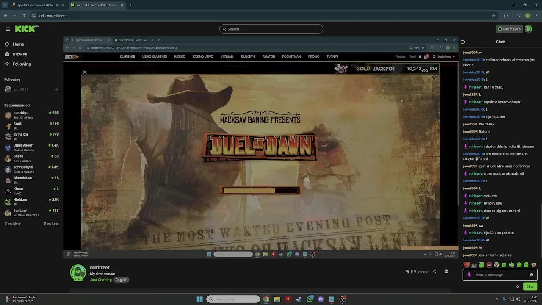Click the weather widget Tomorrow's high
542x305 pixels.
click(x=19, y=299)
